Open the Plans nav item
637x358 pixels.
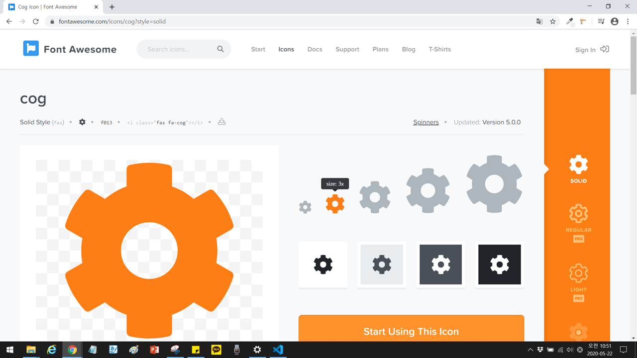point(381,49)
